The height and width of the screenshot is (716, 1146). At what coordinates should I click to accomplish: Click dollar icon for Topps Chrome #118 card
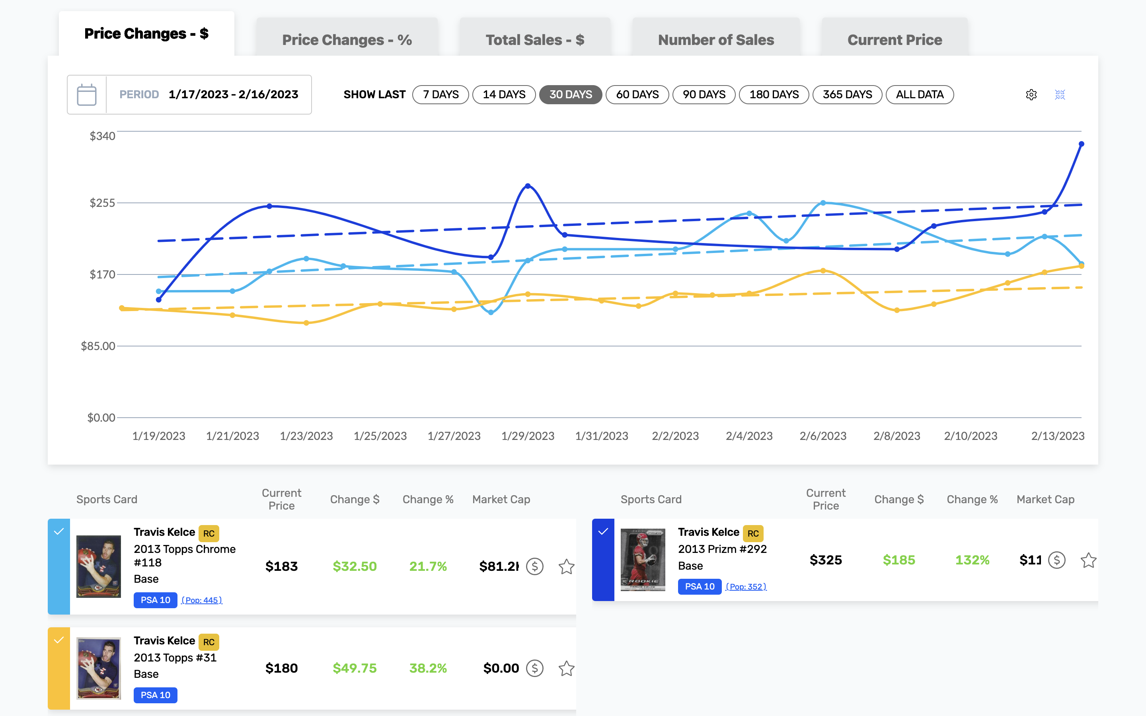tap(535, 566)
